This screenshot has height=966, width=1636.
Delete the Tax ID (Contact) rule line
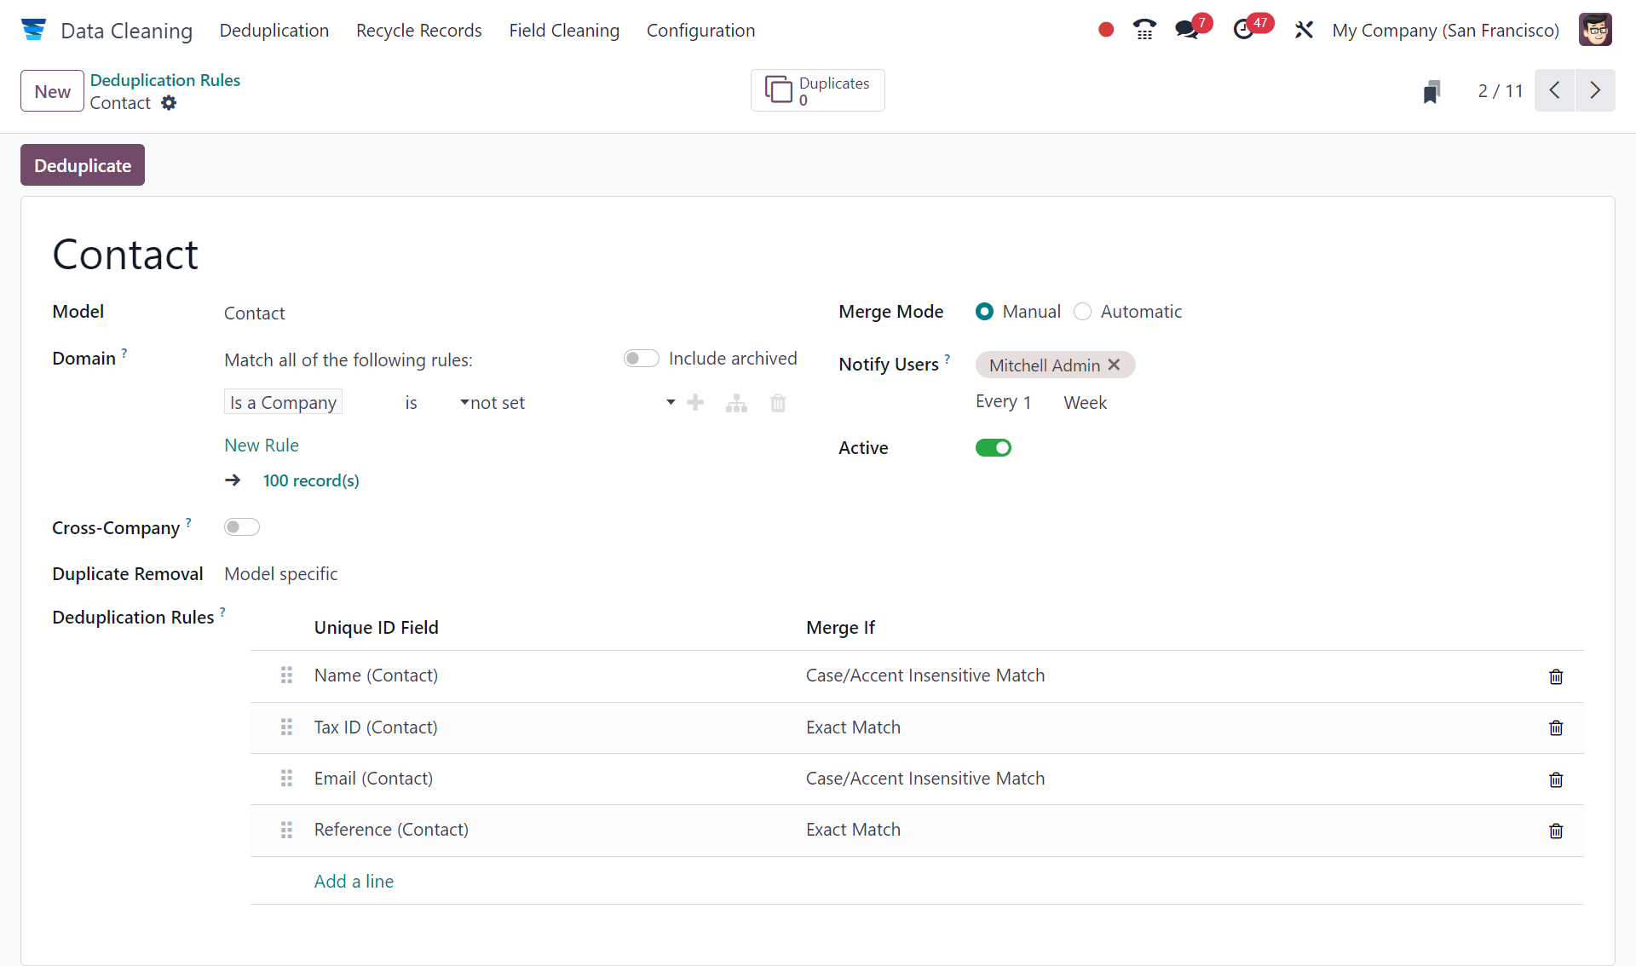coord(1555,728)
